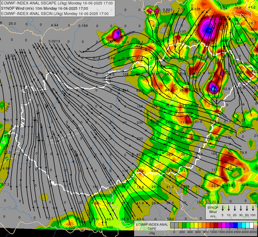Image resolution: width=258 pixels, height=237 pixels.
Task: Click the 0.128 value on the map
Action: [196, 9]
